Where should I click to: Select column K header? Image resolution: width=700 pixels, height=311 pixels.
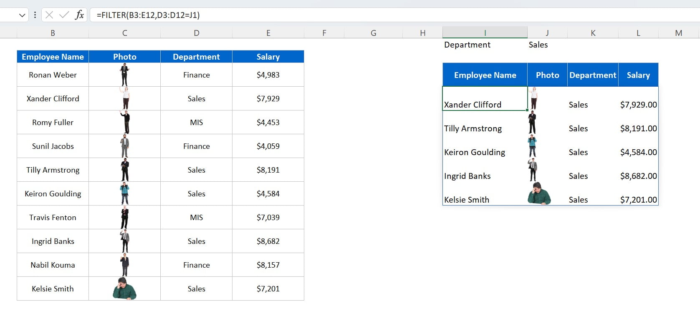[593, 33]
